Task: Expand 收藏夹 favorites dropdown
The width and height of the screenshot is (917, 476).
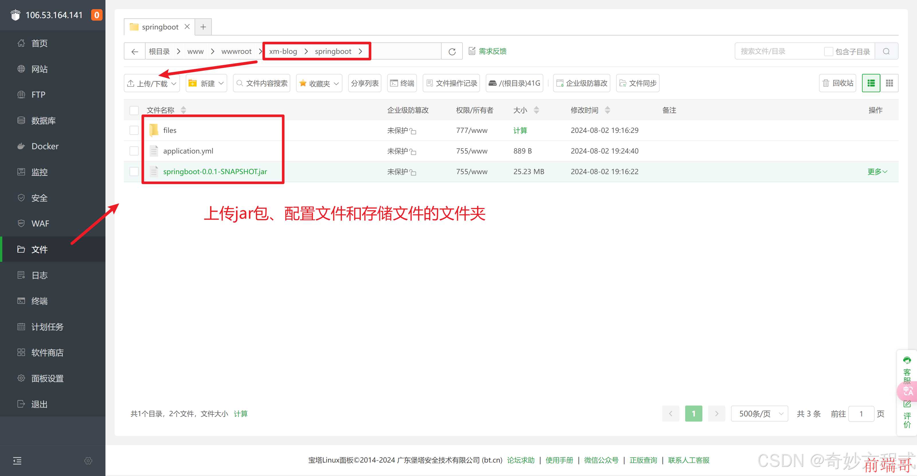Action: [x=319, y=83]
